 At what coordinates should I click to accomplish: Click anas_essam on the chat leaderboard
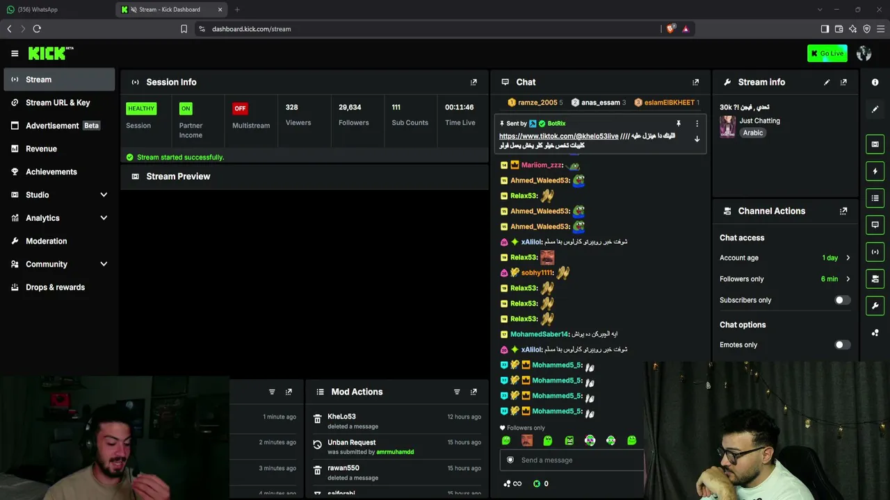(x=600, y=103)
